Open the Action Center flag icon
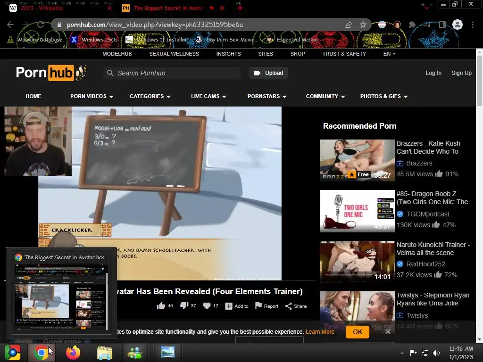Image resolution: width=483 pixels, height=362 pixels. click(413, 353)
